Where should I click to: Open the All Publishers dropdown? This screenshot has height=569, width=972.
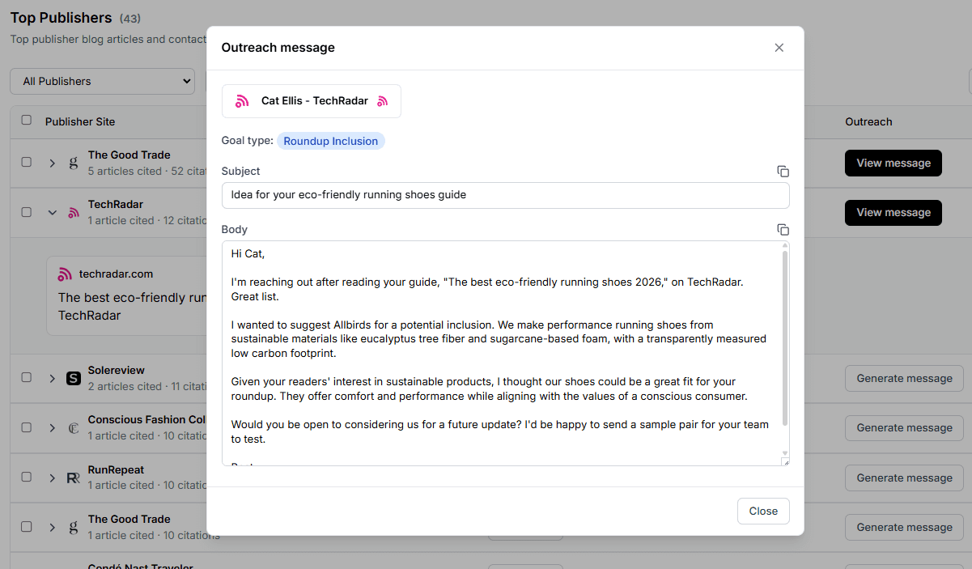pyautogui.click(x=102, y=81)
